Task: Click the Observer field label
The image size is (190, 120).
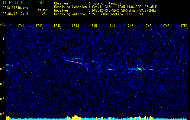Action: (61, 3)
